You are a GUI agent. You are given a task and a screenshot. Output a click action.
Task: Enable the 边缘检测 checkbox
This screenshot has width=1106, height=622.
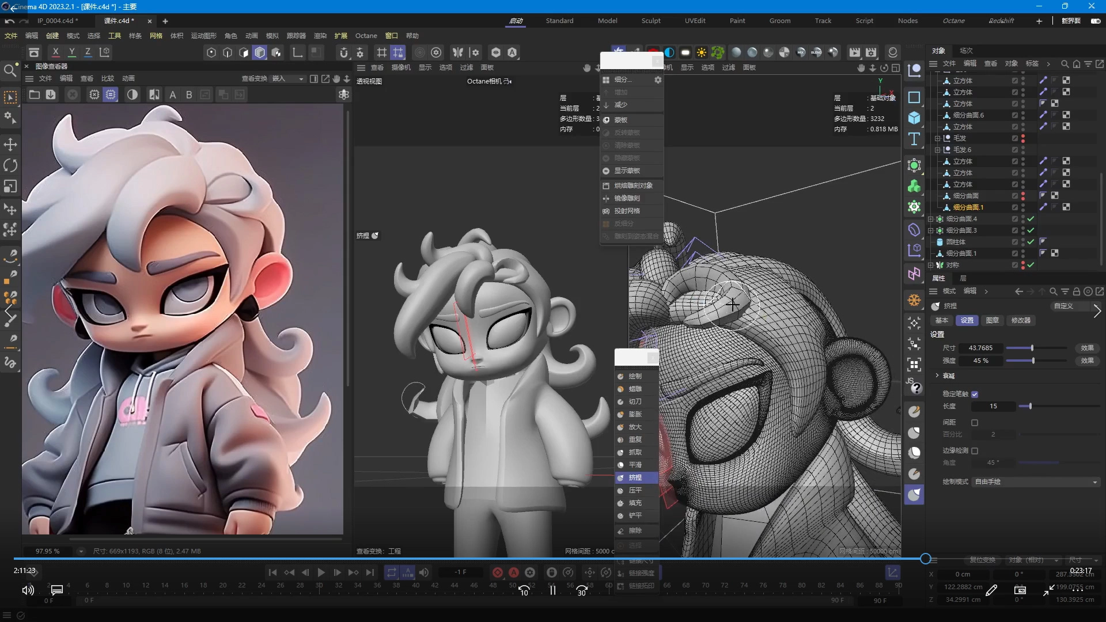click(x=975, y=451)
